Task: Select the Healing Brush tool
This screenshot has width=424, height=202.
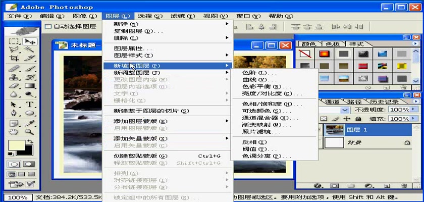Action: point(14,69)
